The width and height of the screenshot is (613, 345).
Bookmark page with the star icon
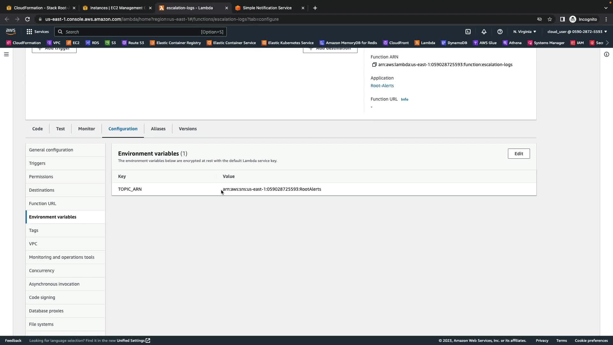click(x=550, y=19)
